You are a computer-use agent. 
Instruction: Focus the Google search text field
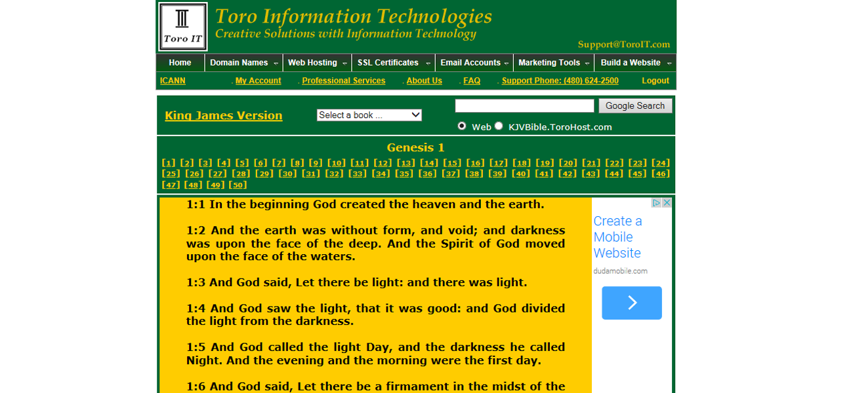click(524, 105)
